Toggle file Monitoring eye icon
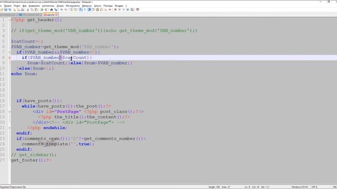Image resolution: width=337 pixels, height=189 pixels. click(110, 9)
